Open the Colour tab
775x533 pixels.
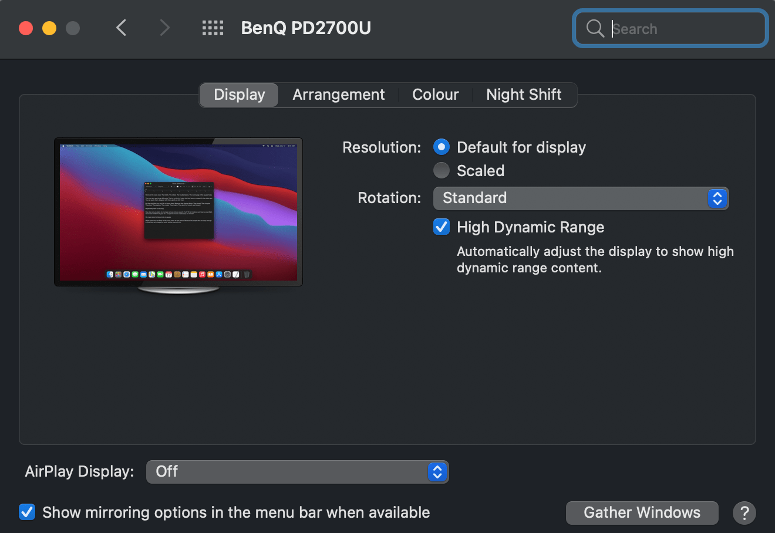[x=435, y=95]
